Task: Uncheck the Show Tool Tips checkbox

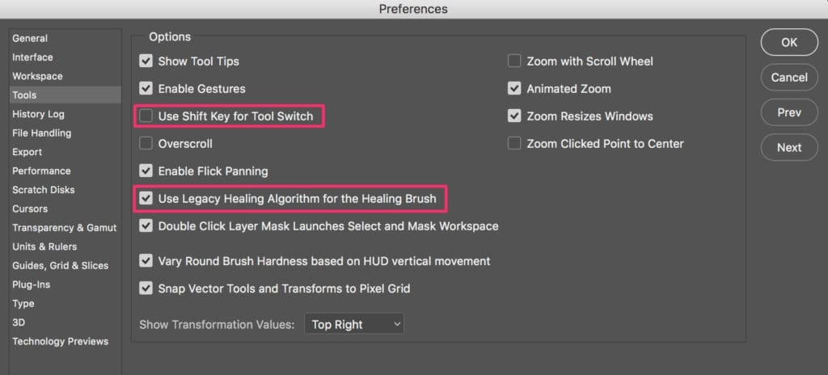Action: coord(146,61)
